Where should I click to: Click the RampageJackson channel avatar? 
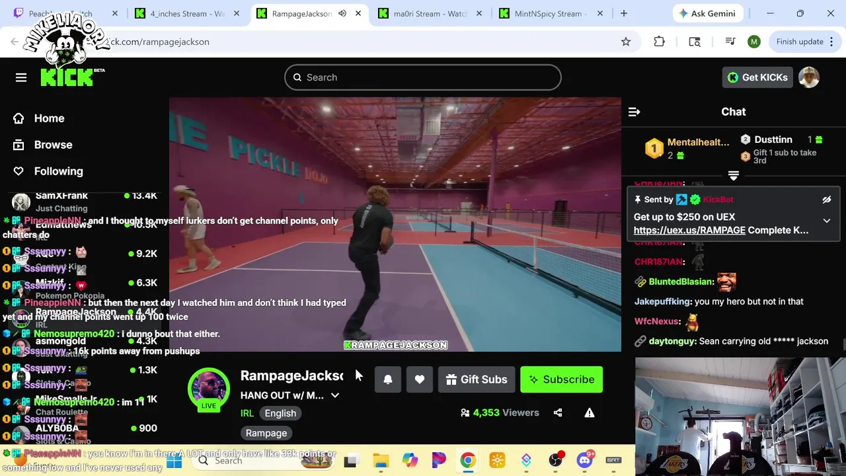pyautogui.click(x=209, y=389)
